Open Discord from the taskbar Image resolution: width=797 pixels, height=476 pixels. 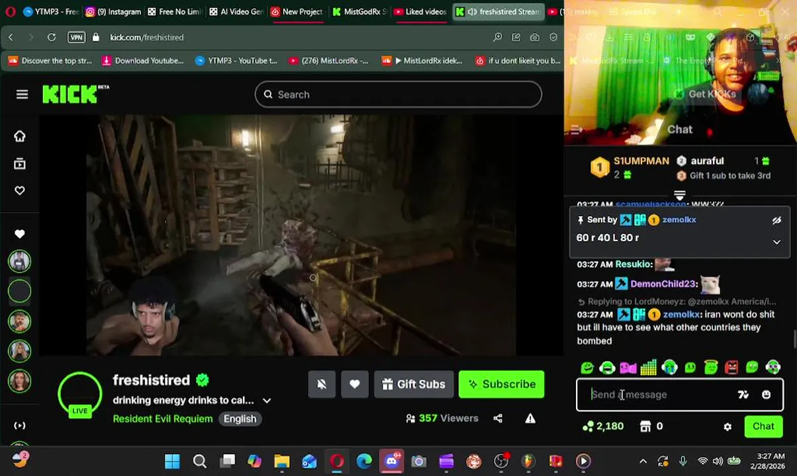(x=391, y=461)
